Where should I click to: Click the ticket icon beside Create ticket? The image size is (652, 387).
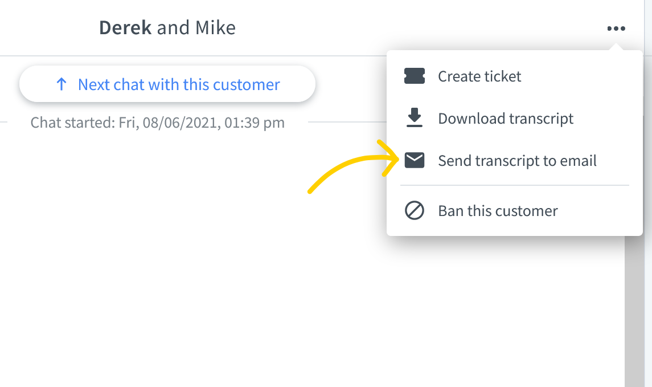click(x=414, y=76)
